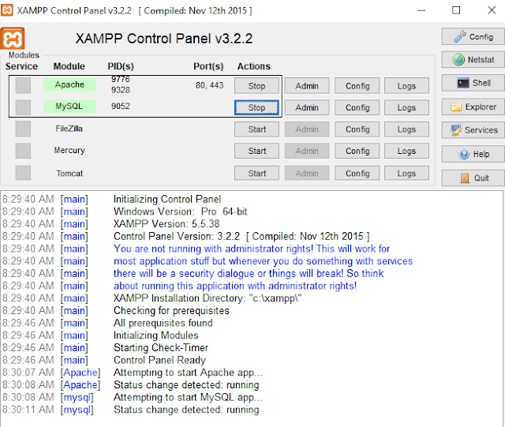Screen dimensions: 505x427
Task: Click the XAMPP title bar icon
Action: (x=7, y=10)
